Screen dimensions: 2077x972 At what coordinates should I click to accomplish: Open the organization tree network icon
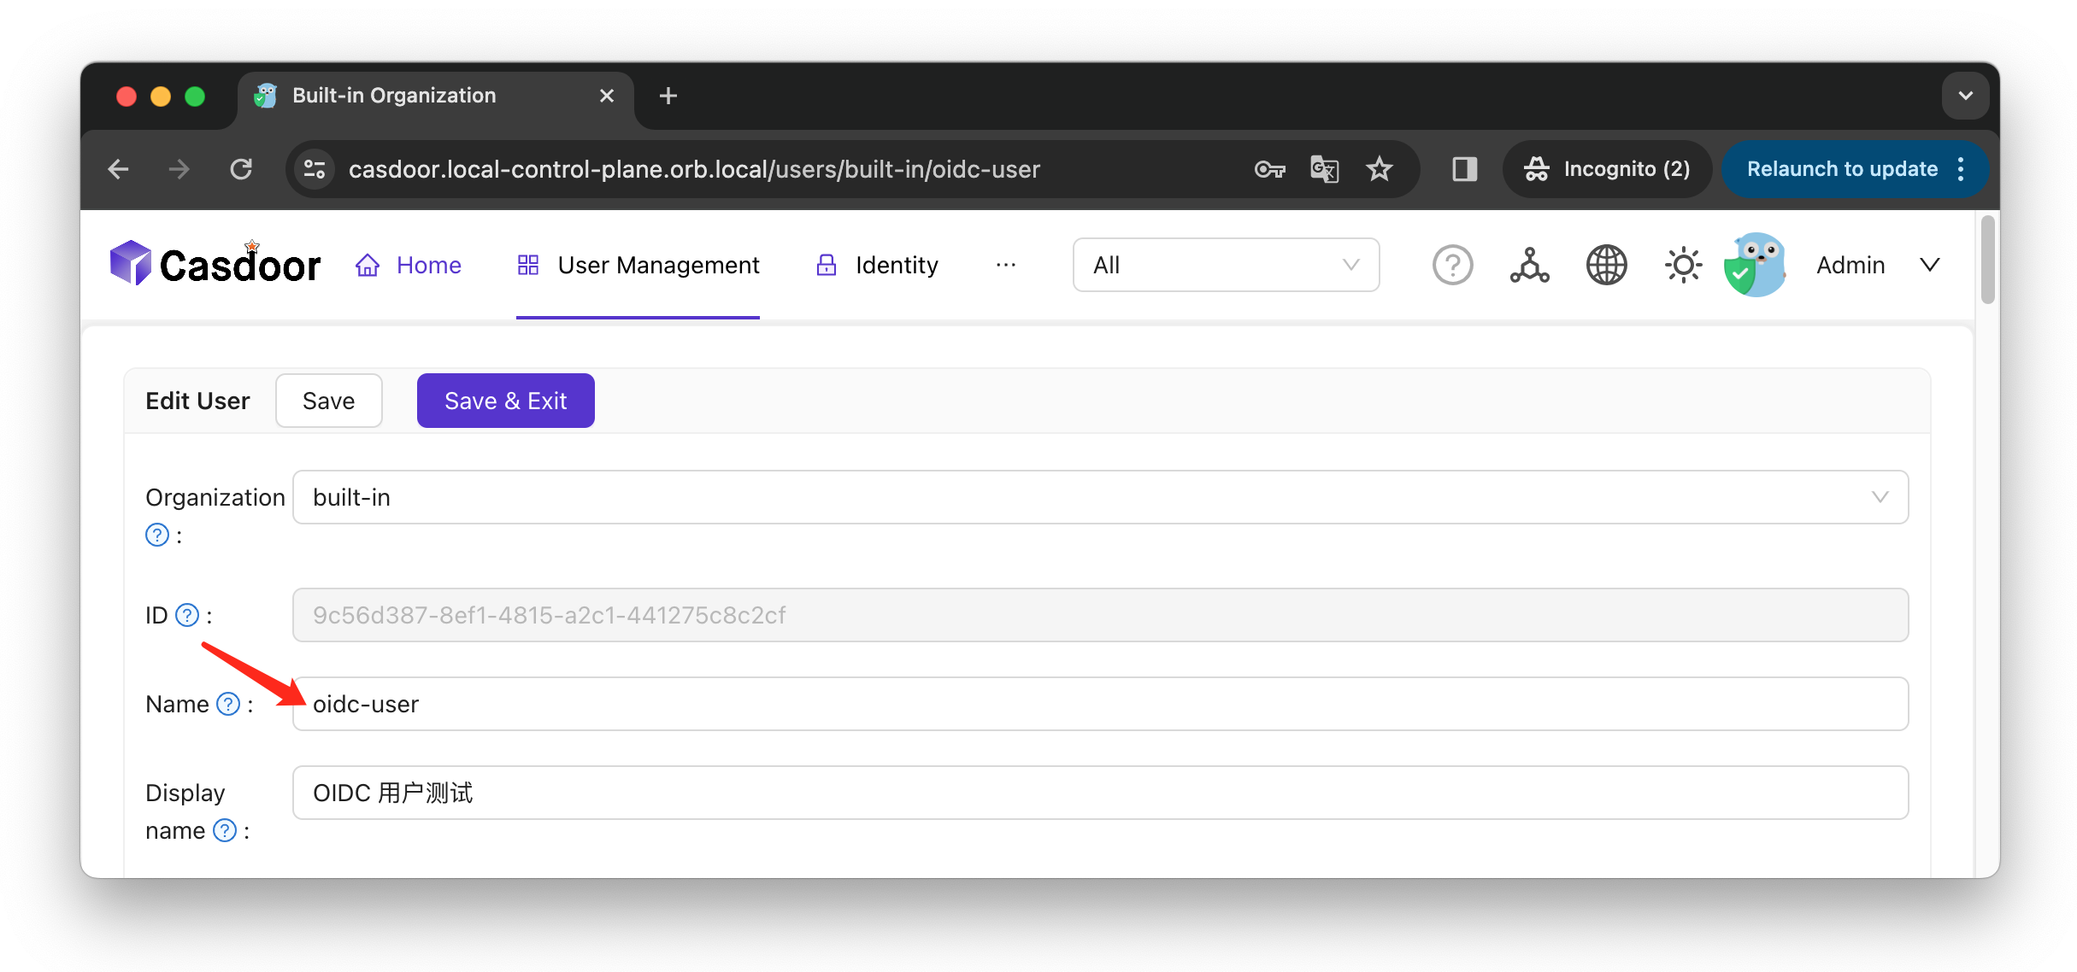click(x=1529, y=265)
